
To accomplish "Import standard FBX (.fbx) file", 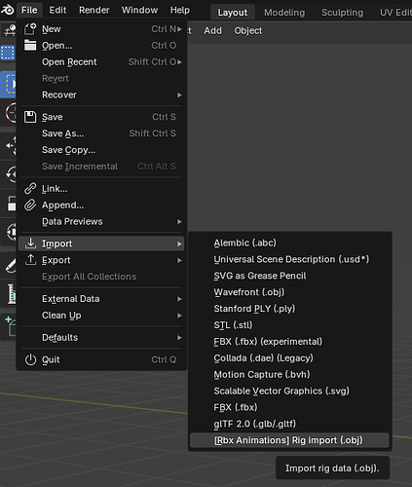I will (x=289, y=407).
